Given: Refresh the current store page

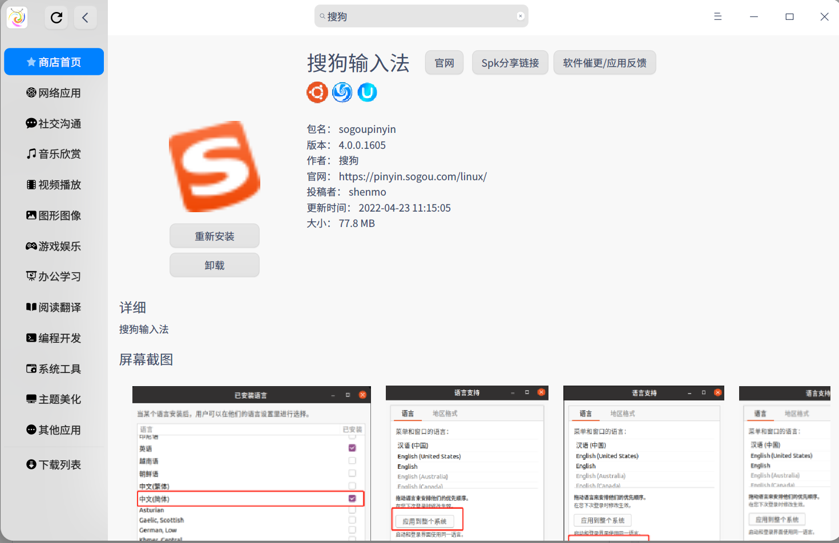Looking at the screenshot, I should pyautogui.click(x=57, y=17).
